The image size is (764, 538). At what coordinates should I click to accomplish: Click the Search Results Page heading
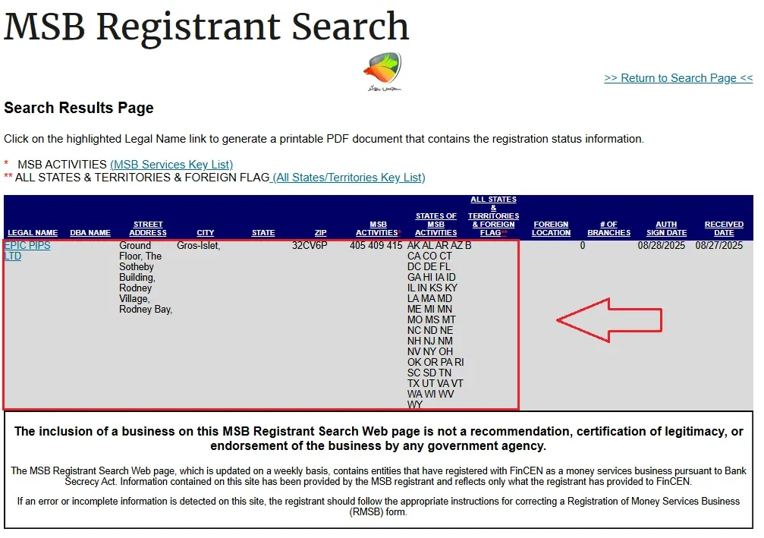[x=79, y=108]
